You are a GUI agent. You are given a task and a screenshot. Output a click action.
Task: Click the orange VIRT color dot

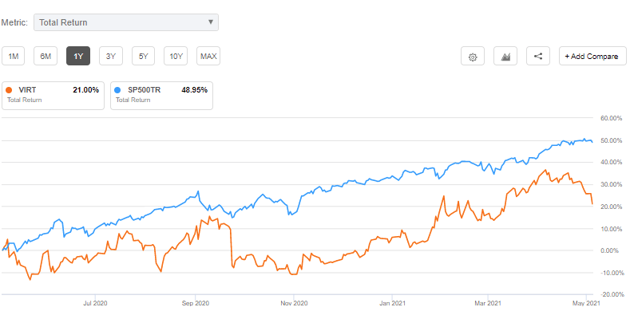[x=10, y=90]
